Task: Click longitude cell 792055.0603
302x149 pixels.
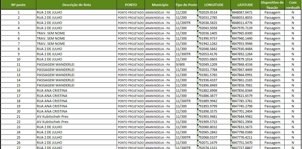Action: pos(214,59)
